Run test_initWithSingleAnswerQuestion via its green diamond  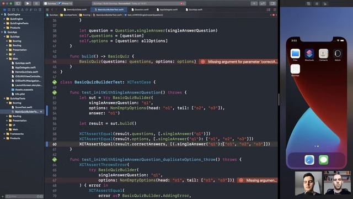[x=55, y=92]
